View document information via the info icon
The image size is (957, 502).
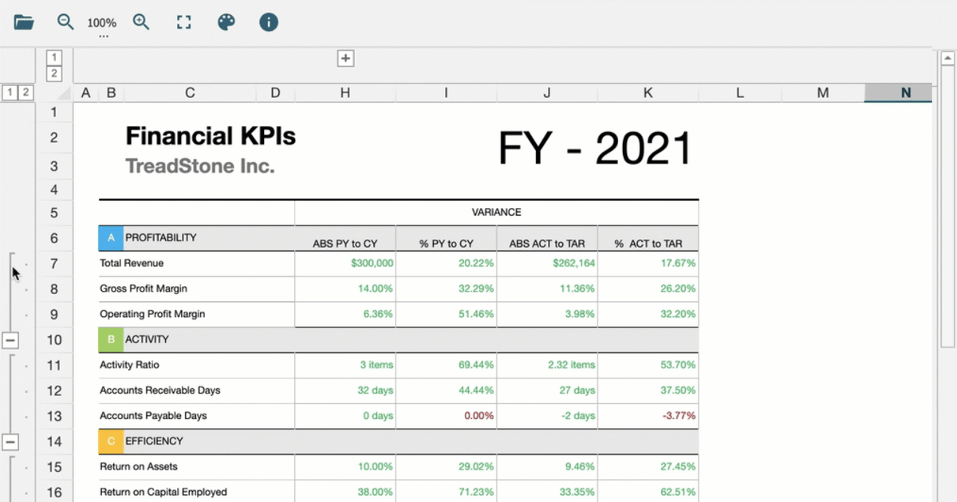[x=268, y=22]
